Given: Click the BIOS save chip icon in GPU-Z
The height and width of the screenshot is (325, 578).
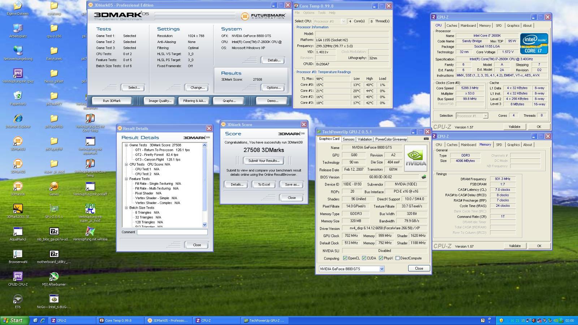Looking at the screenshot, I should click(x=424, y=177).
